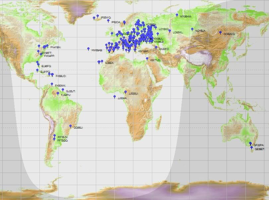Screen dimensions: 269x200
Task: Click the FJ92PU marker pin
Action: pos(58,93)
